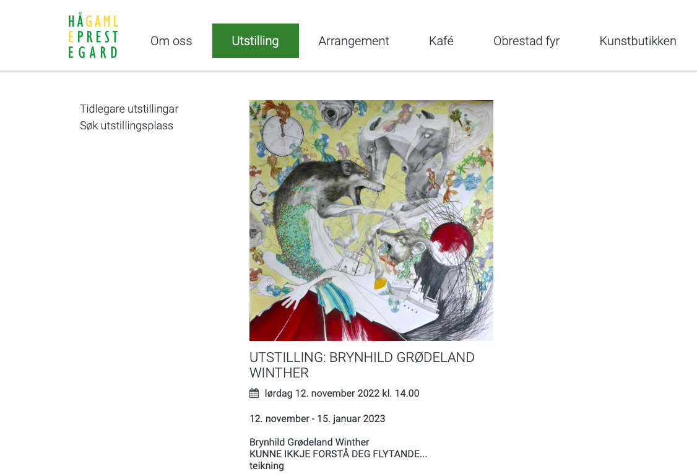The image size is (697, 474).
Task: Click the KUNNE IKKJE FORSTÅ DEG FLYTANDE title
Action: 338,454
